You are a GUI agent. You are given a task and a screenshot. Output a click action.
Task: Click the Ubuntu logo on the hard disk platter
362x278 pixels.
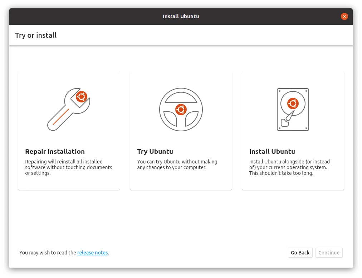coord(293,103)
